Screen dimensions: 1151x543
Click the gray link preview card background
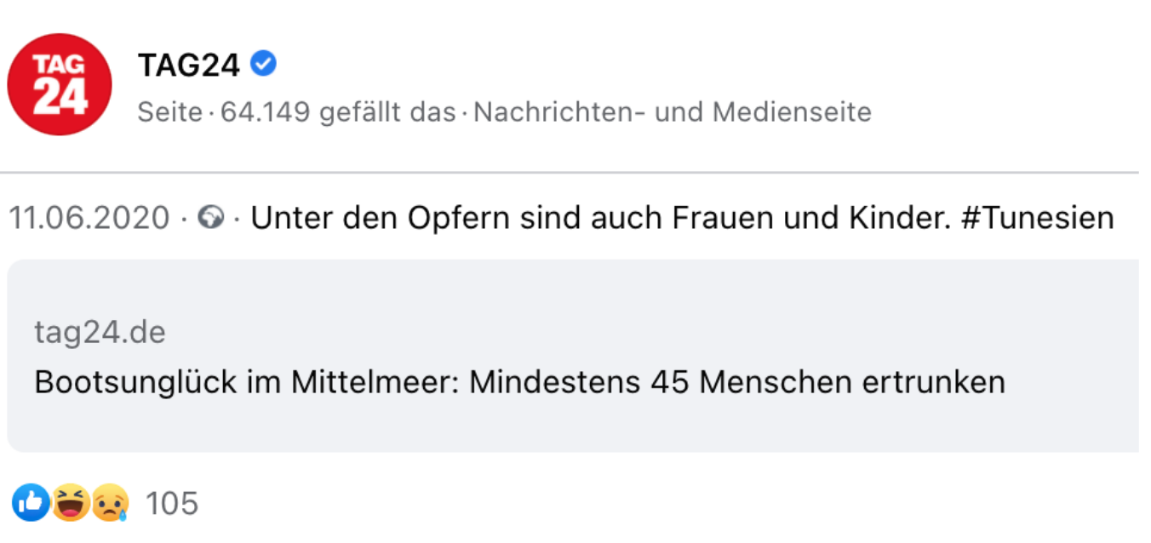pyautogui.click(x=573, y=356)
